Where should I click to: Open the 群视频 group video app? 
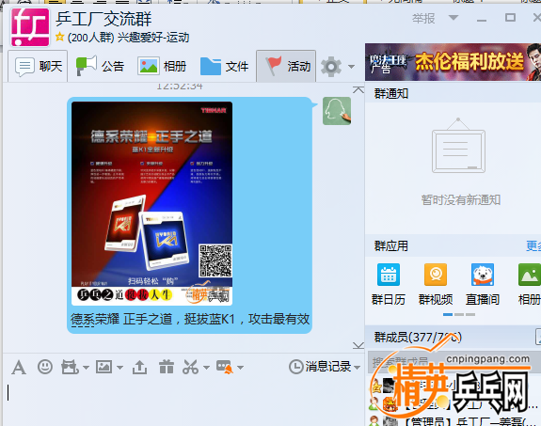pos(436,284)
